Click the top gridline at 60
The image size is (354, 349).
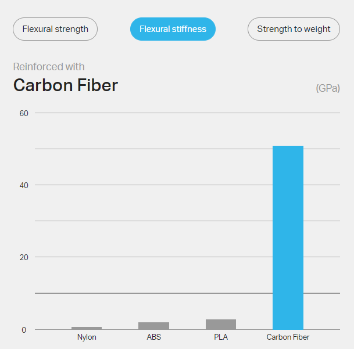[x=187, y=113]
